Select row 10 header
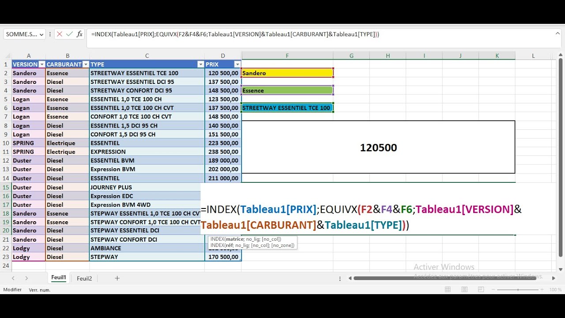 pos(7,143)
